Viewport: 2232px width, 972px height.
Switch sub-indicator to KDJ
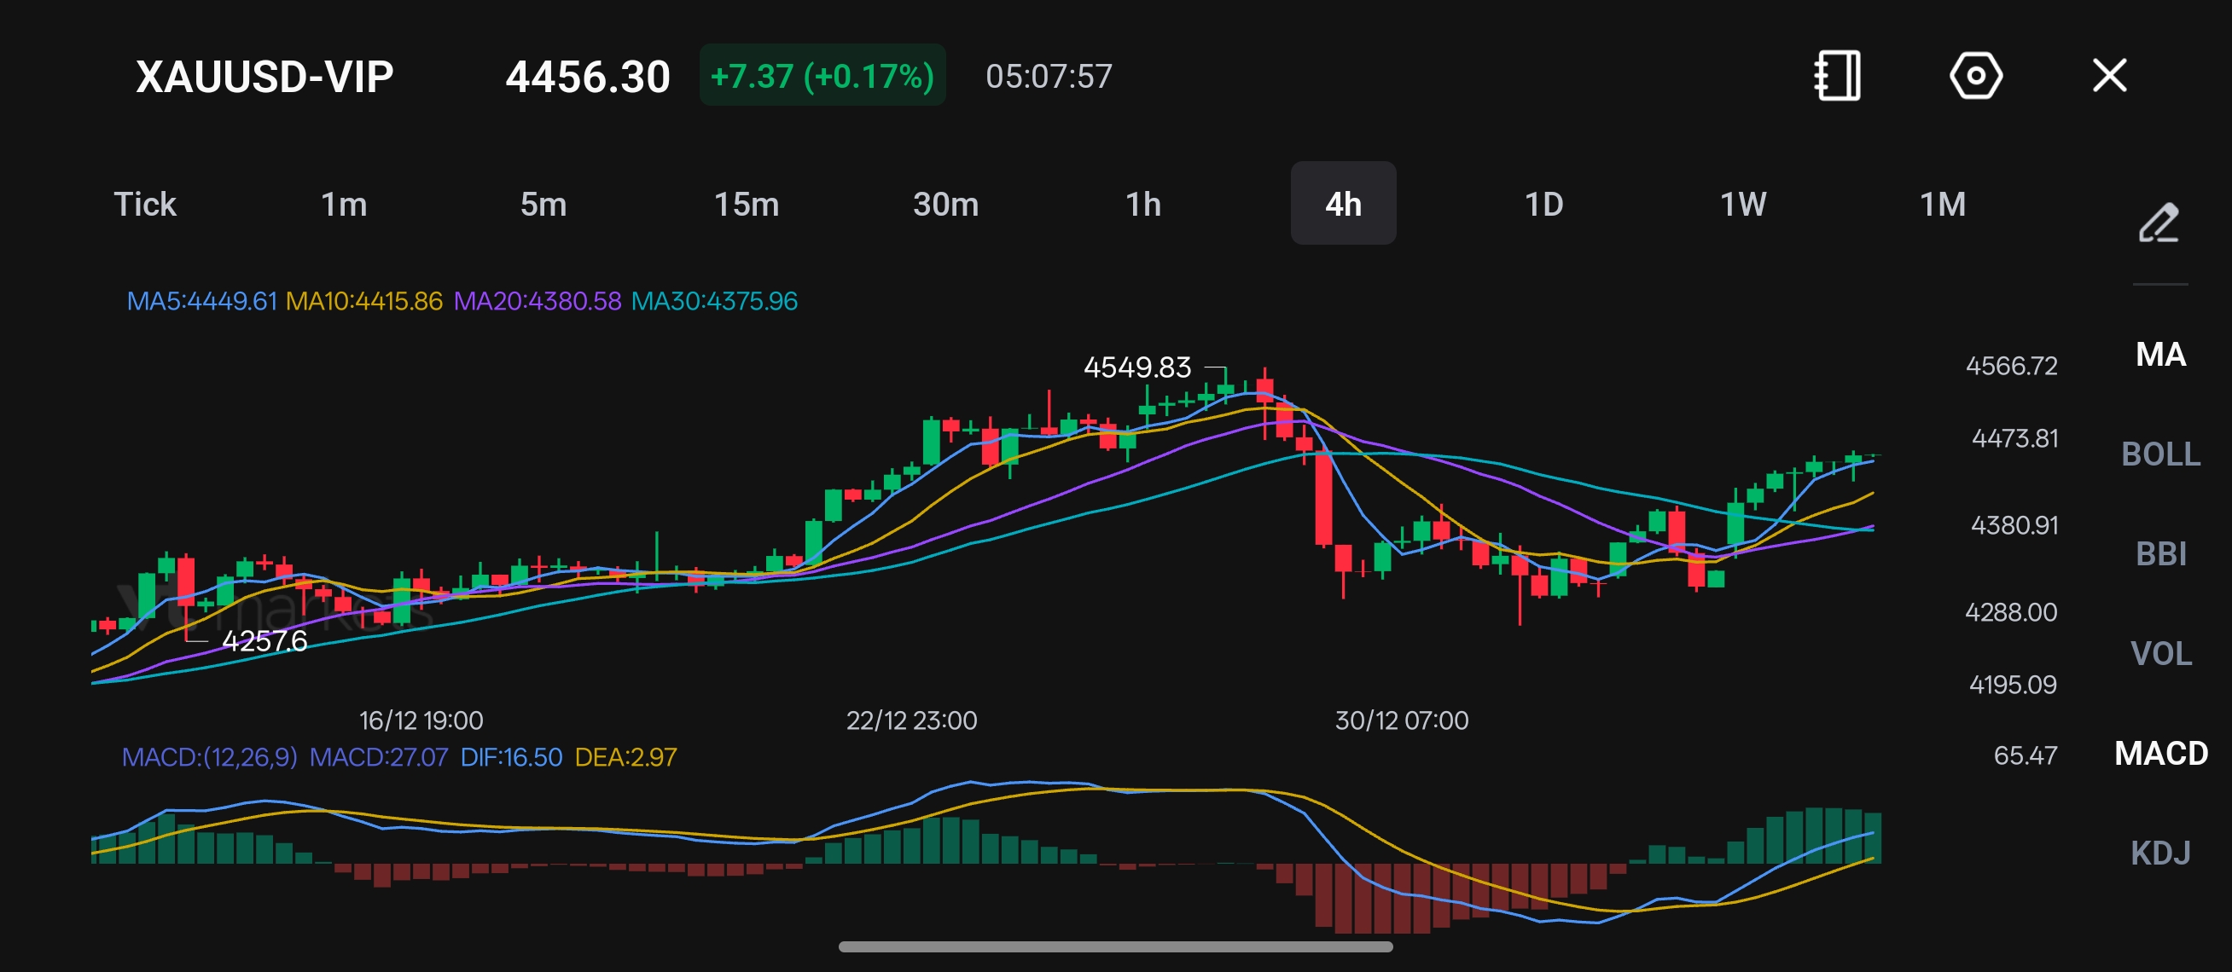(x=2160, y=853)
